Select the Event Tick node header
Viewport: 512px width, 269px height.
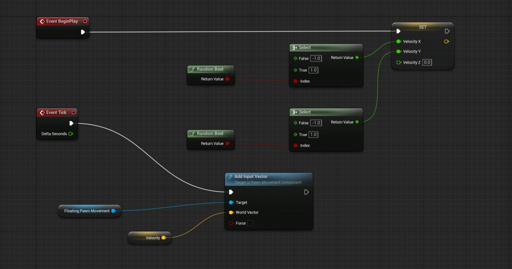tap(56, 112)
